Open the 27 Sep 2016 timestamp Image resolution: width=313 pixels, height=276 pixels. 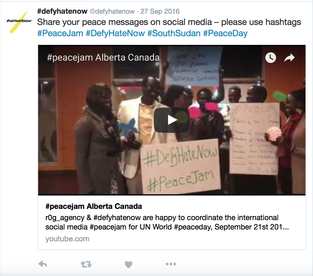click(x=160, y=11)
